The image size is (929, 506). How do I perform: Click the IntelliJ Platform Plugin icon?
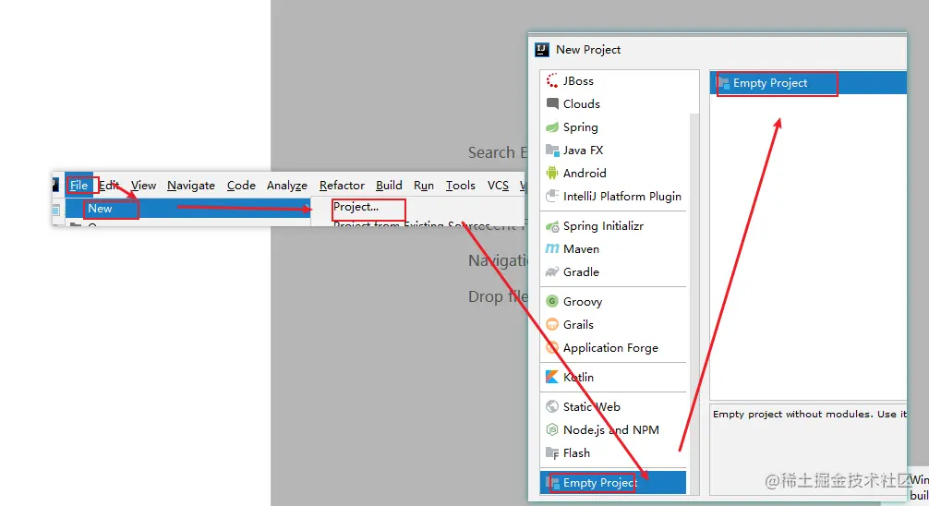(x=552, y=196)
